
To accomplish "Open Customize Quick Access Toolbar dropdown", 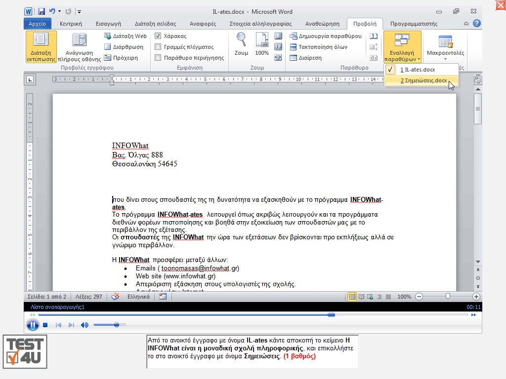I will (79, 12).
